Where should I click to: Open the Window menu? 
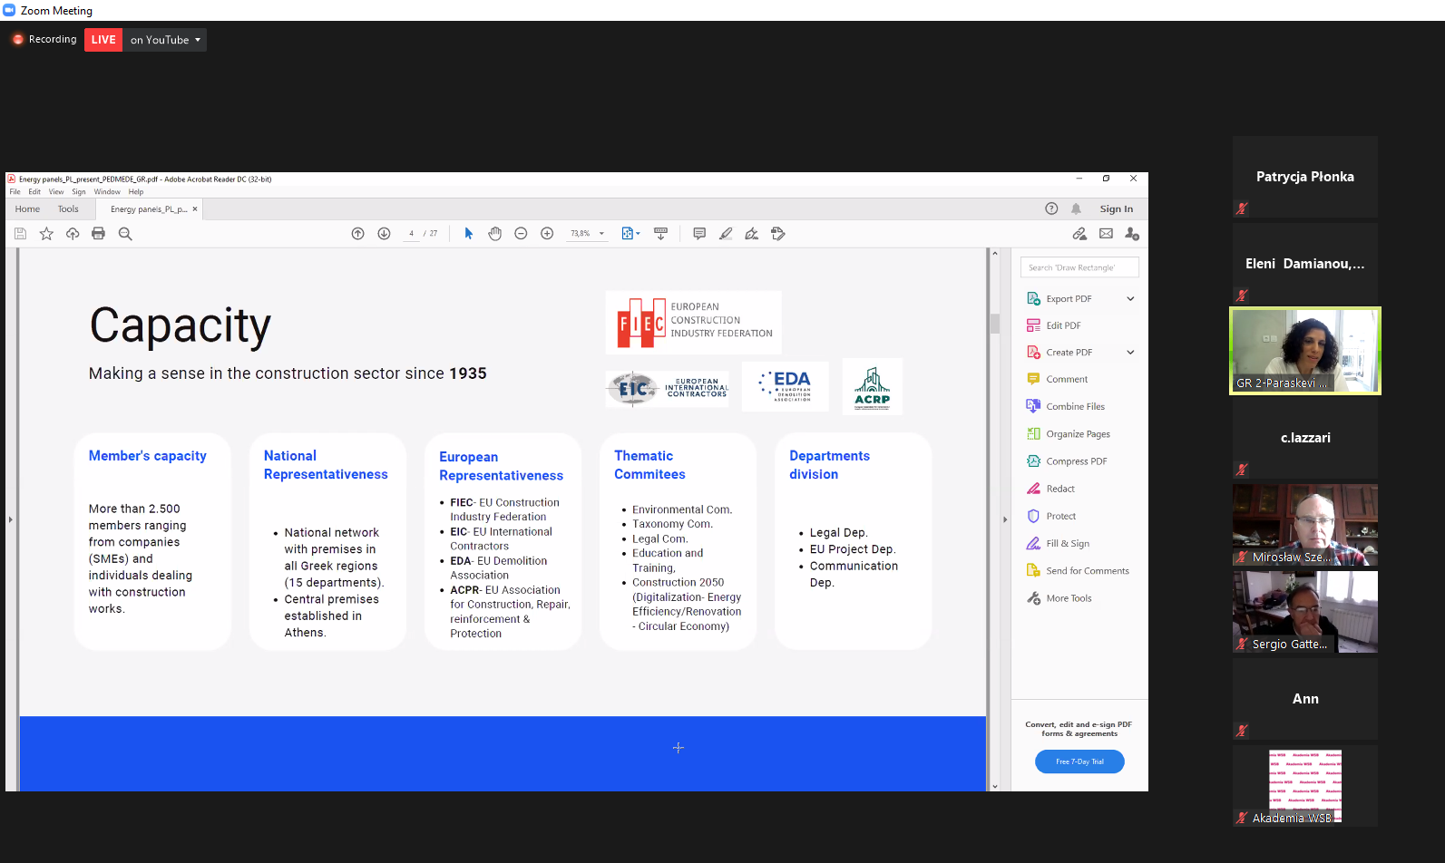[107, 192]
